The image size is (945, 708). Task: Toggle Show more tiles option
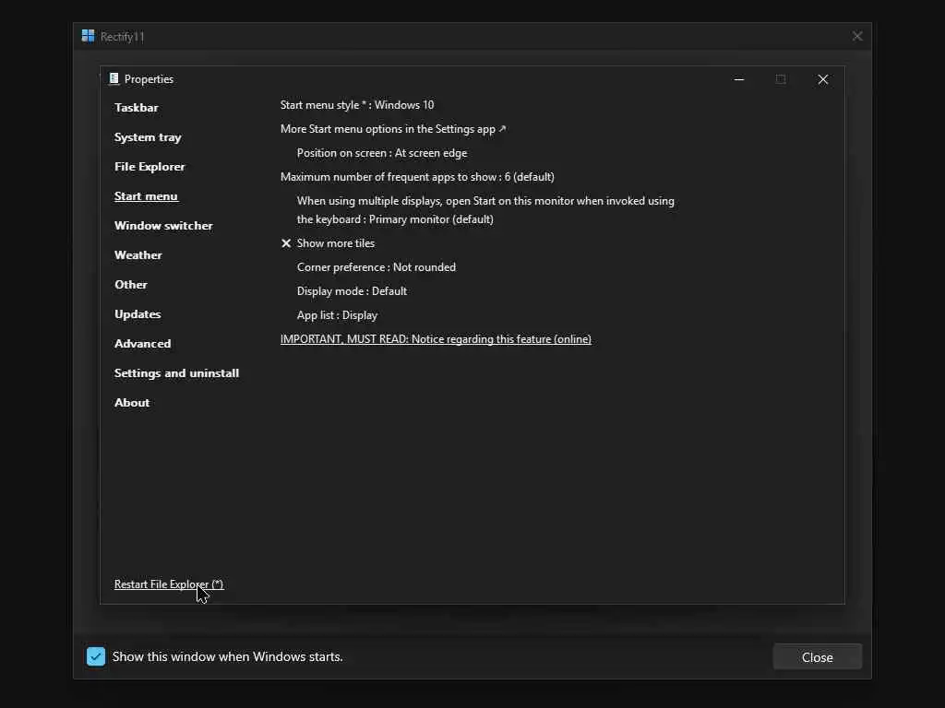pos(335,243)
